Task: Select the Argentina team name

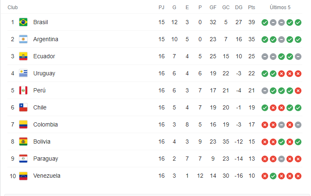Action: point(46,39)
